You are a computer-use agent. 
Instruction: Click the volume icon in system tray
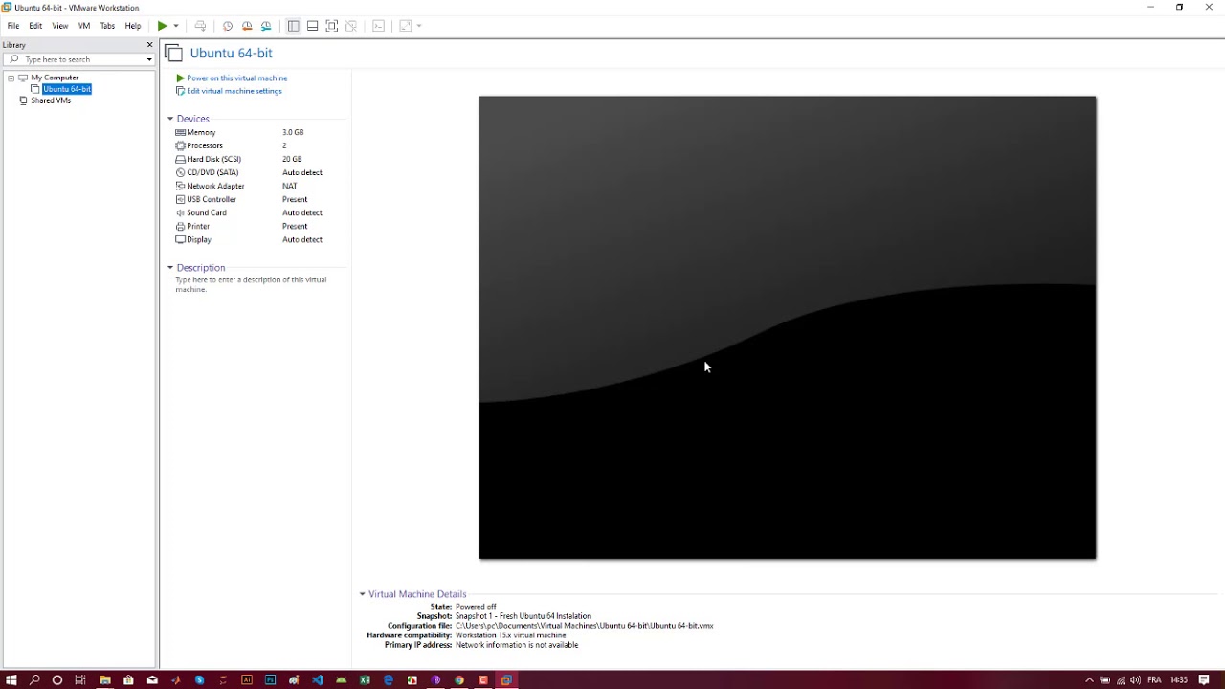tap(1136, 680)
